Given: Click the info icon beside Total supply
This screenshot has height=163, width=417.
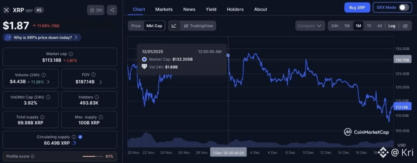Looking at the screenshot, I should [x=42, y=117].
